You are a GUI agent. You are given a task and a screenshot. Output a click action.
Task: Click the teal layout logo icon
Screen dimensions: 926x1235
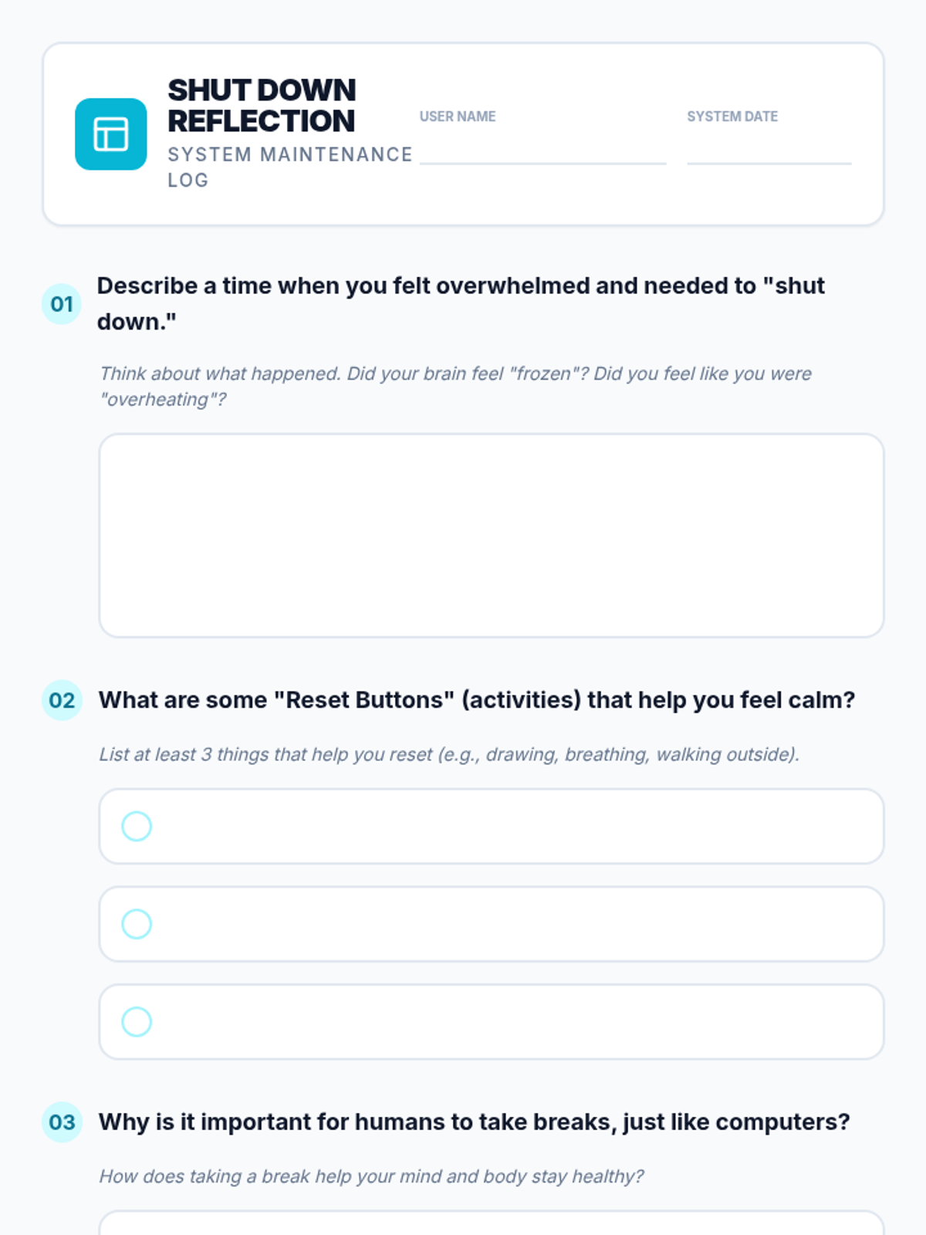[x=110, y=134]
